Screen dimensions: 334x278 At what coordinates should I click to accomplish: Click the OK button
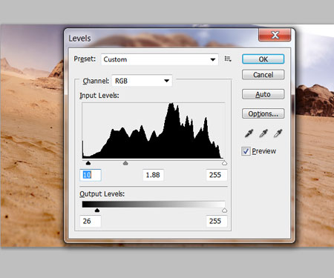263,59
